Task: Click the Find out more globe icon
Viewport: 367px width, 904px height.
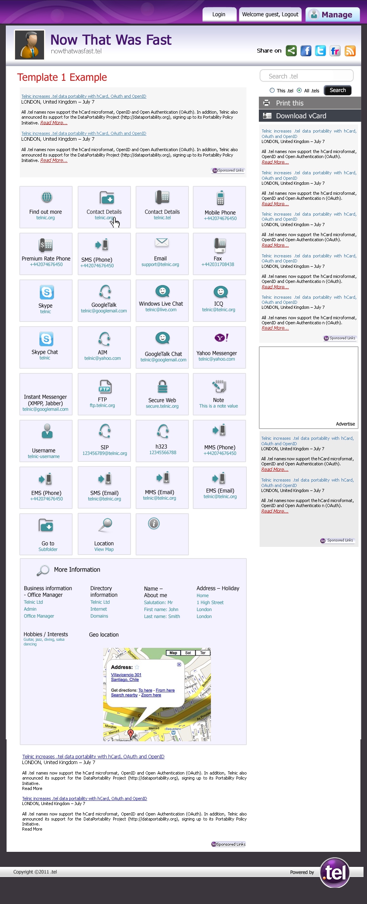Action: 47,197
